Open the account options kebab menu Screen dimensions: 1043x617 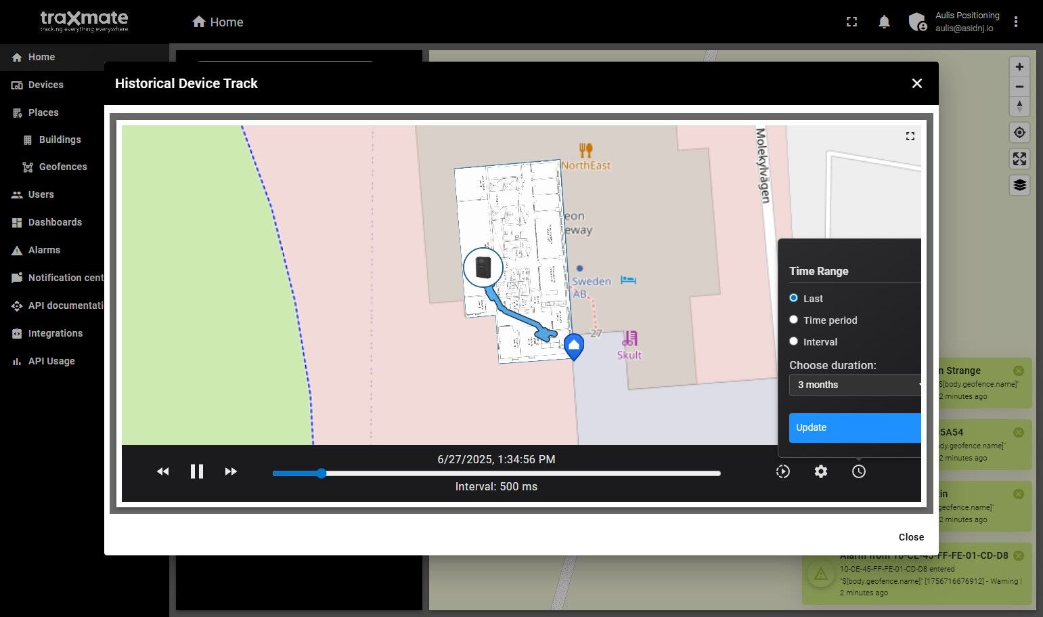coord(1016,22)
